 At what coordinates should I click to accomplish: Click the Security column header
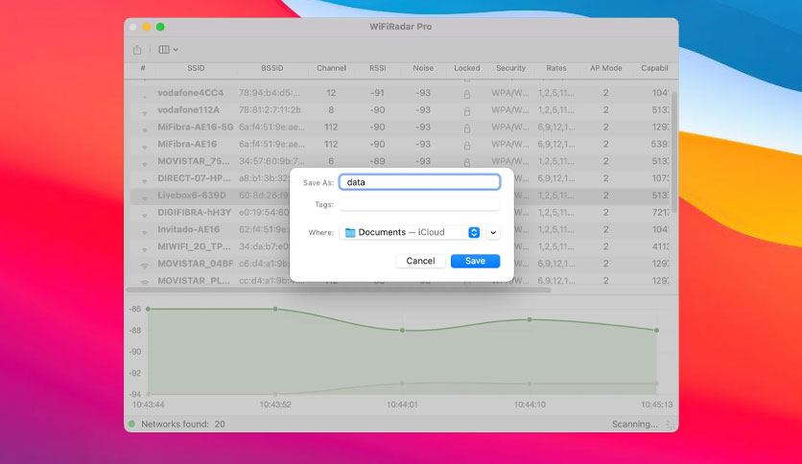click(510, 68)
